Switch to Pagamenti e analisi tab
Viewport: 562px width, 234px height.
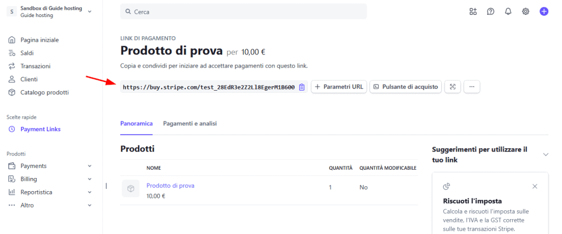190,124
